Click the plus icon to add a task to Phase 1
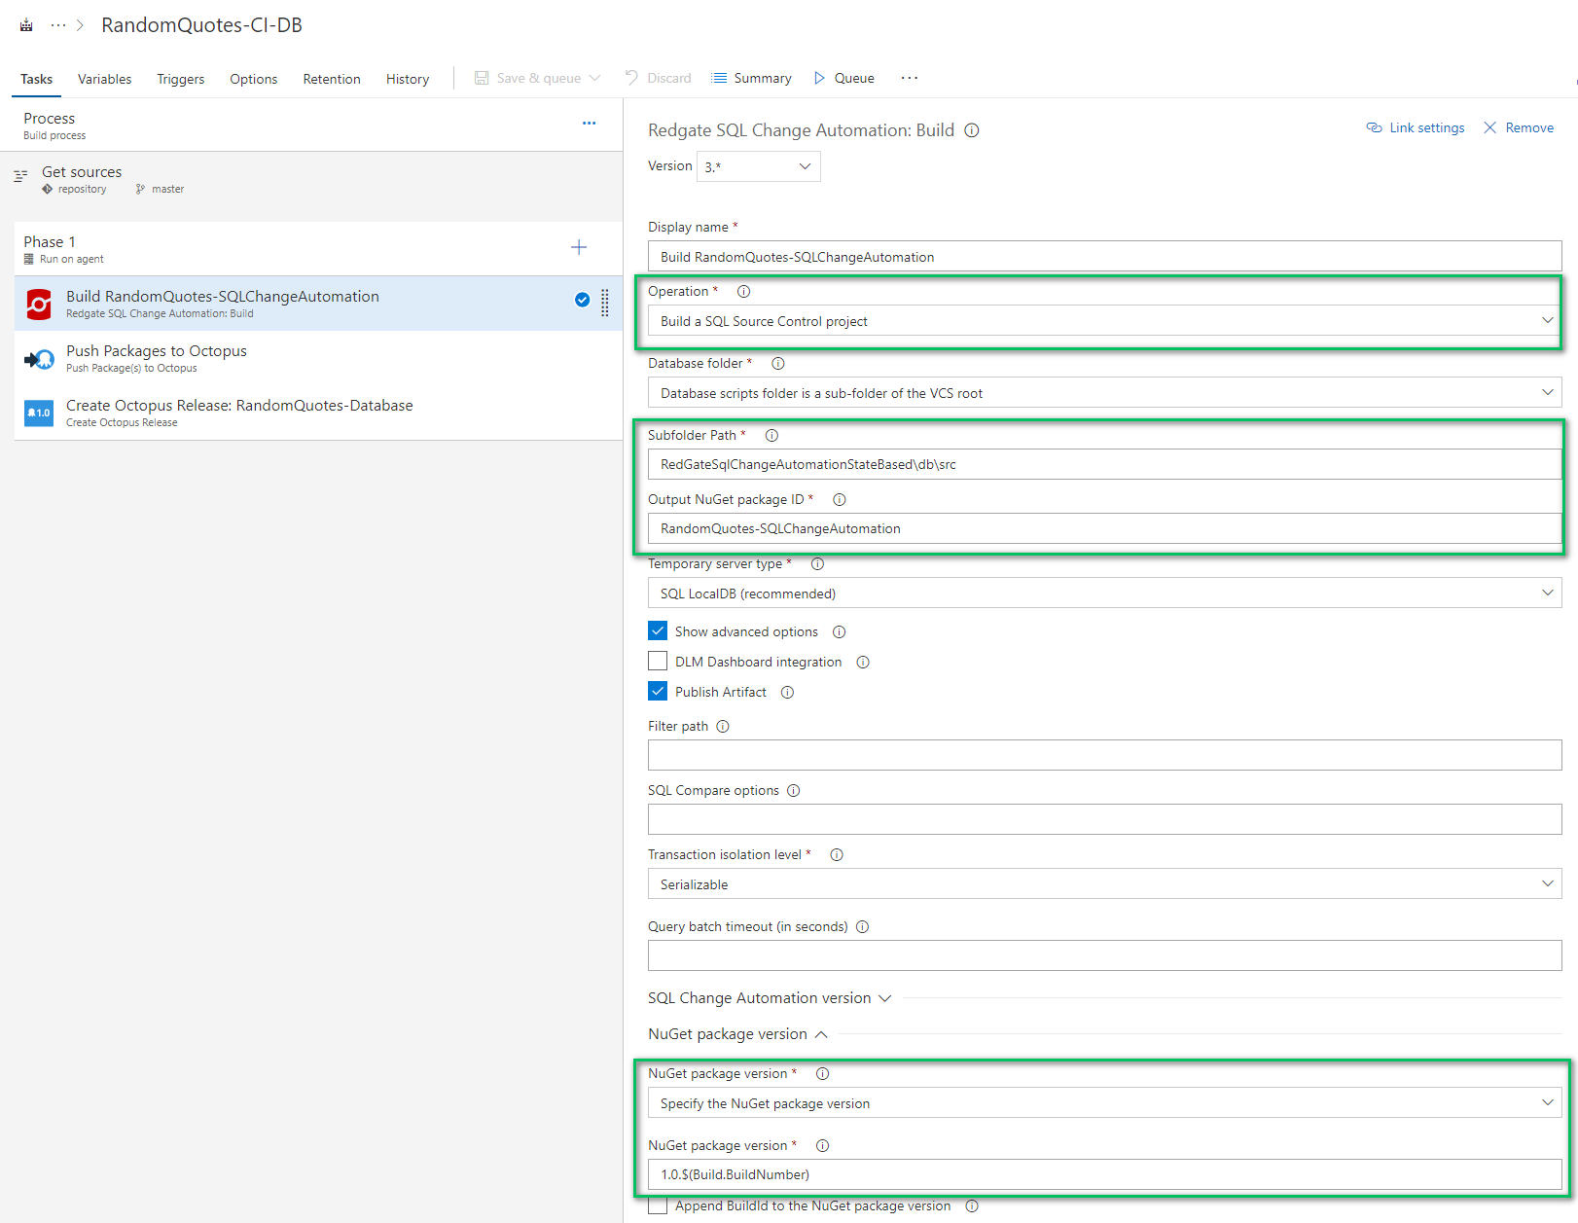The image size is (1578, 1223). tap(579, 247)
